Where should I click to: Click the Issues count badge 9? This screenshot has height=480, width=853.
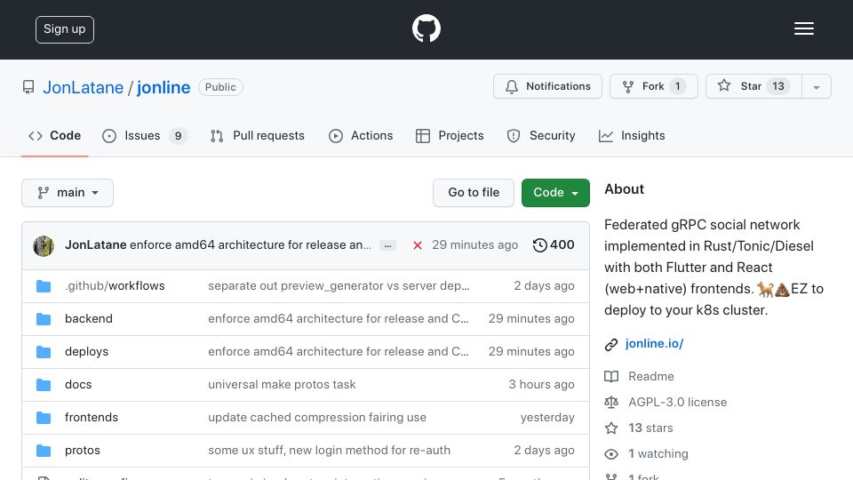click(x=178, y=136)
